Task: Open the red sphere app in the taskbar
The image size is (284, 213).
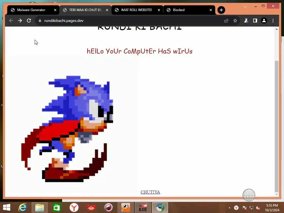Action: tap(108, 207)
